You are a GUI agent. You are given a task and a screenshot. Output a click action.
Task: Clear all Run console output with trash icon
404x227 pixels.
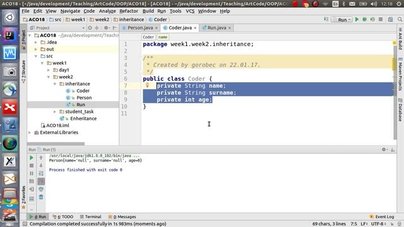pyautogui.click(x=41, y=197)
